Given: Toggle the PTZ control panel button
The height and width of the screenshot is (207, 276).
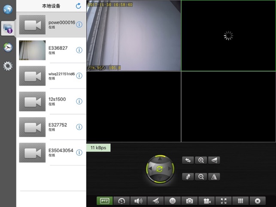Looking at the screenshot, I should pos(105,201).
